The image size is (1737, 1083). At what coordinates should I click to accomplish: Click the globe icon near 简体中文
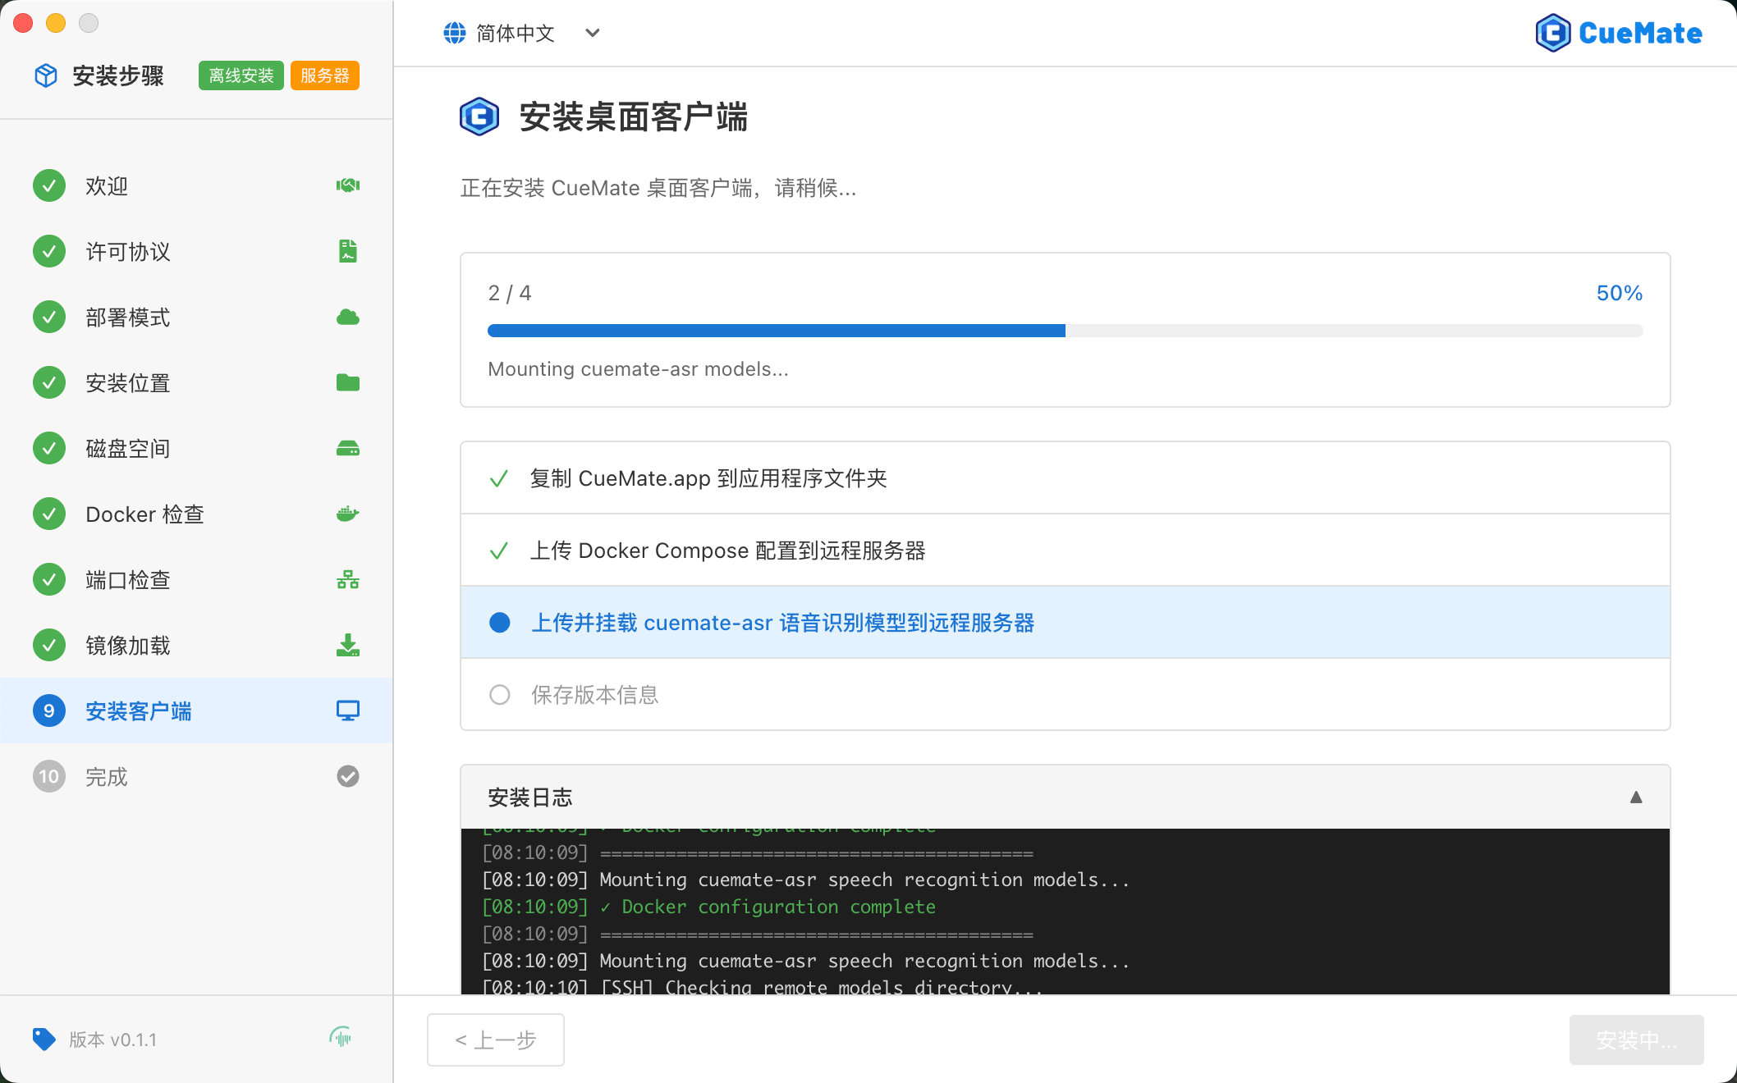point(454,33)
